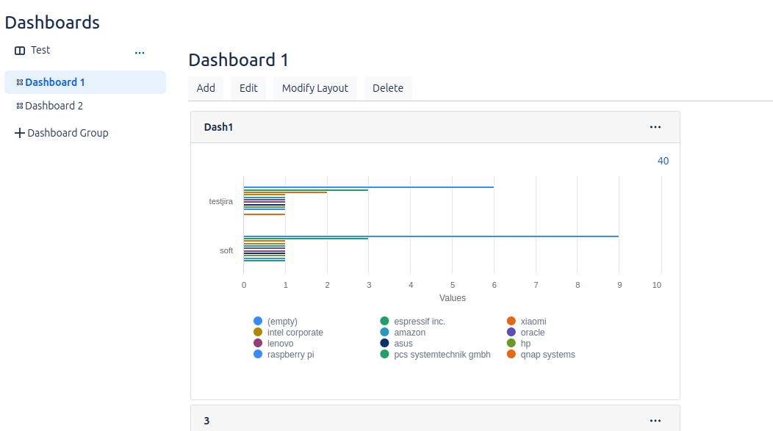Screen dimensions: 773x431
Task: Toggle the (empty) legend series
Action: tap(282, 322)
